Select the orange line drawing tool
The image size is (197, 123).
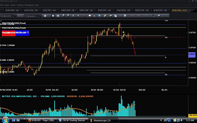pos(139,15)
